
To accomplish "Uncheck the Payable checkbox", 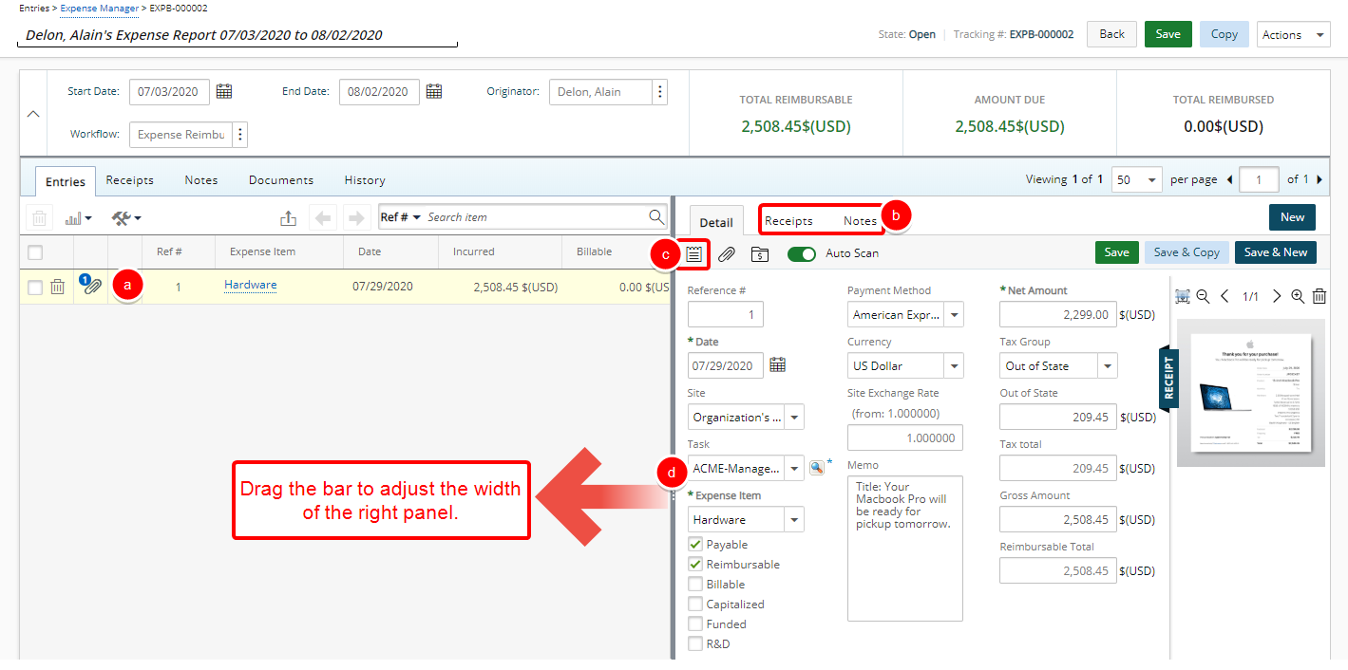I will tap(695, 545).
